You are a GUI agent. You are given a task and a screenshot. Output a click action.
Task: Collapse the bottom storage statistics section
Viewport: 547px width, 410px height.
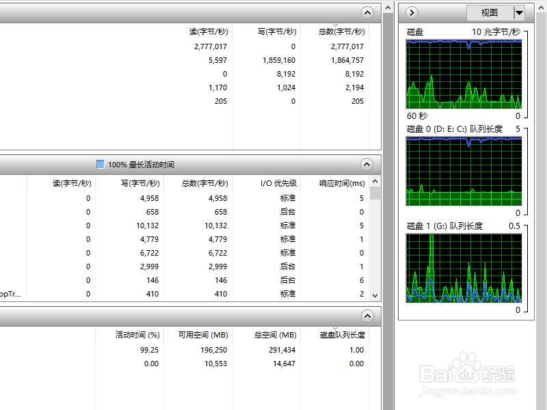[367, 316]
